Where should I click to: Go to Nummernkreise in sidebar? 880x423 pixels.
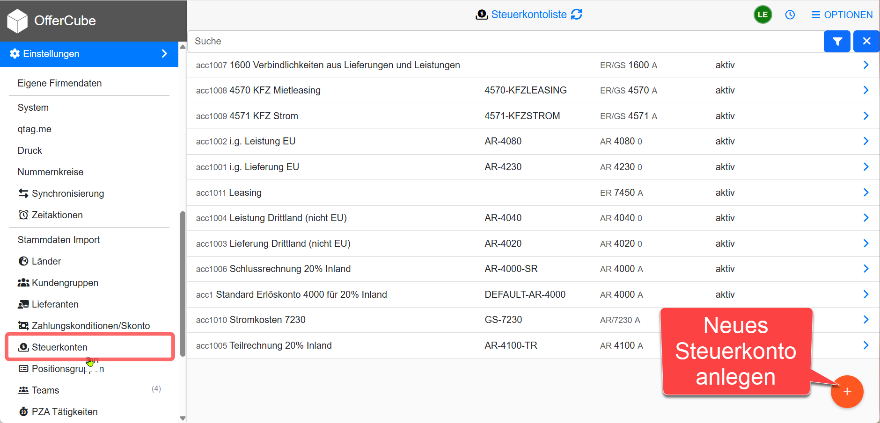(51, 172)
